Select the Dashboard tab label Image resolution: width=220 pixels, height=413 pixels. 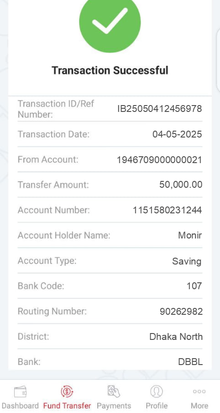pos(20,406)
